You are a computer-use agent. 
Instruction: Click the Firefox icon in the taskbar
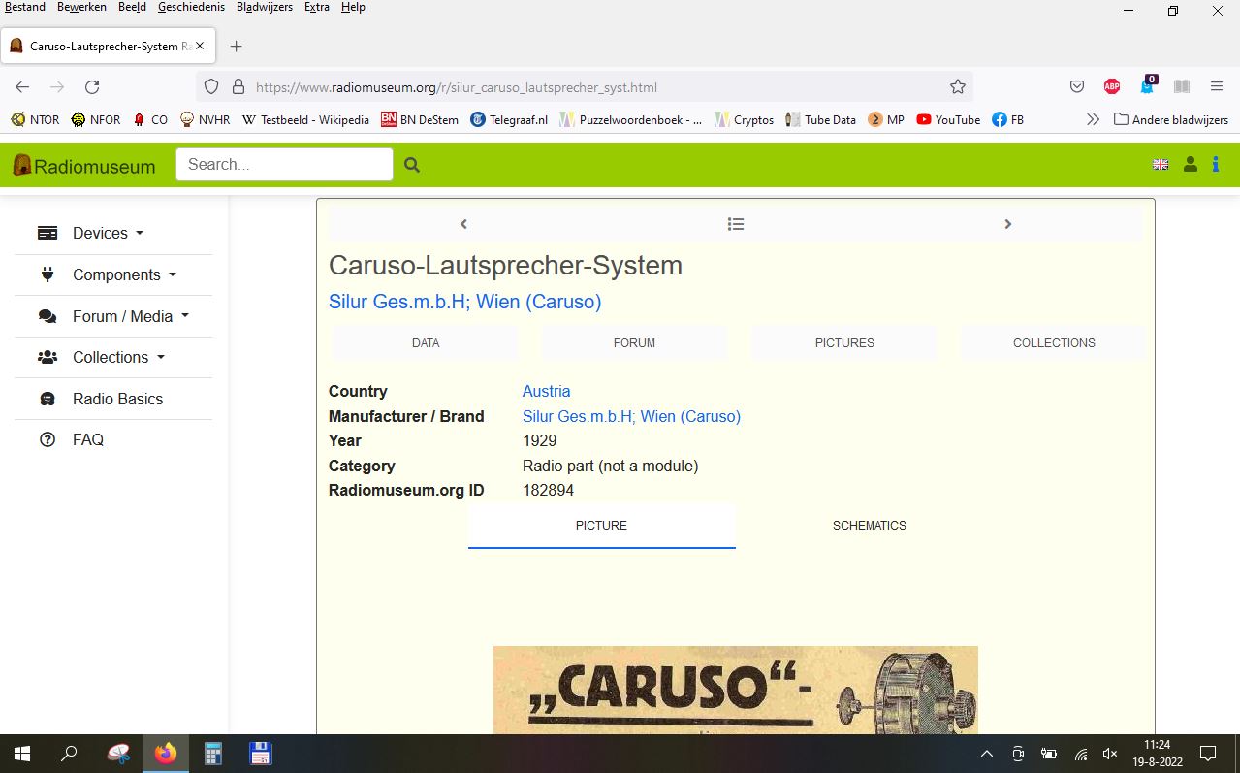(x=166, y=754)
